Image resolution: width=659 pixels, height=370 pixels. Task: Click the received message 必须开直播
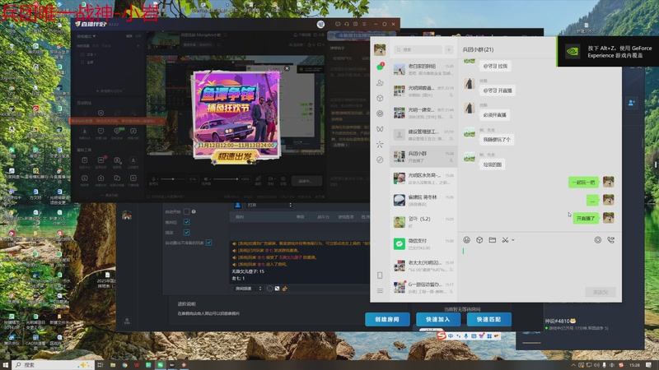(x=495, y=115)
